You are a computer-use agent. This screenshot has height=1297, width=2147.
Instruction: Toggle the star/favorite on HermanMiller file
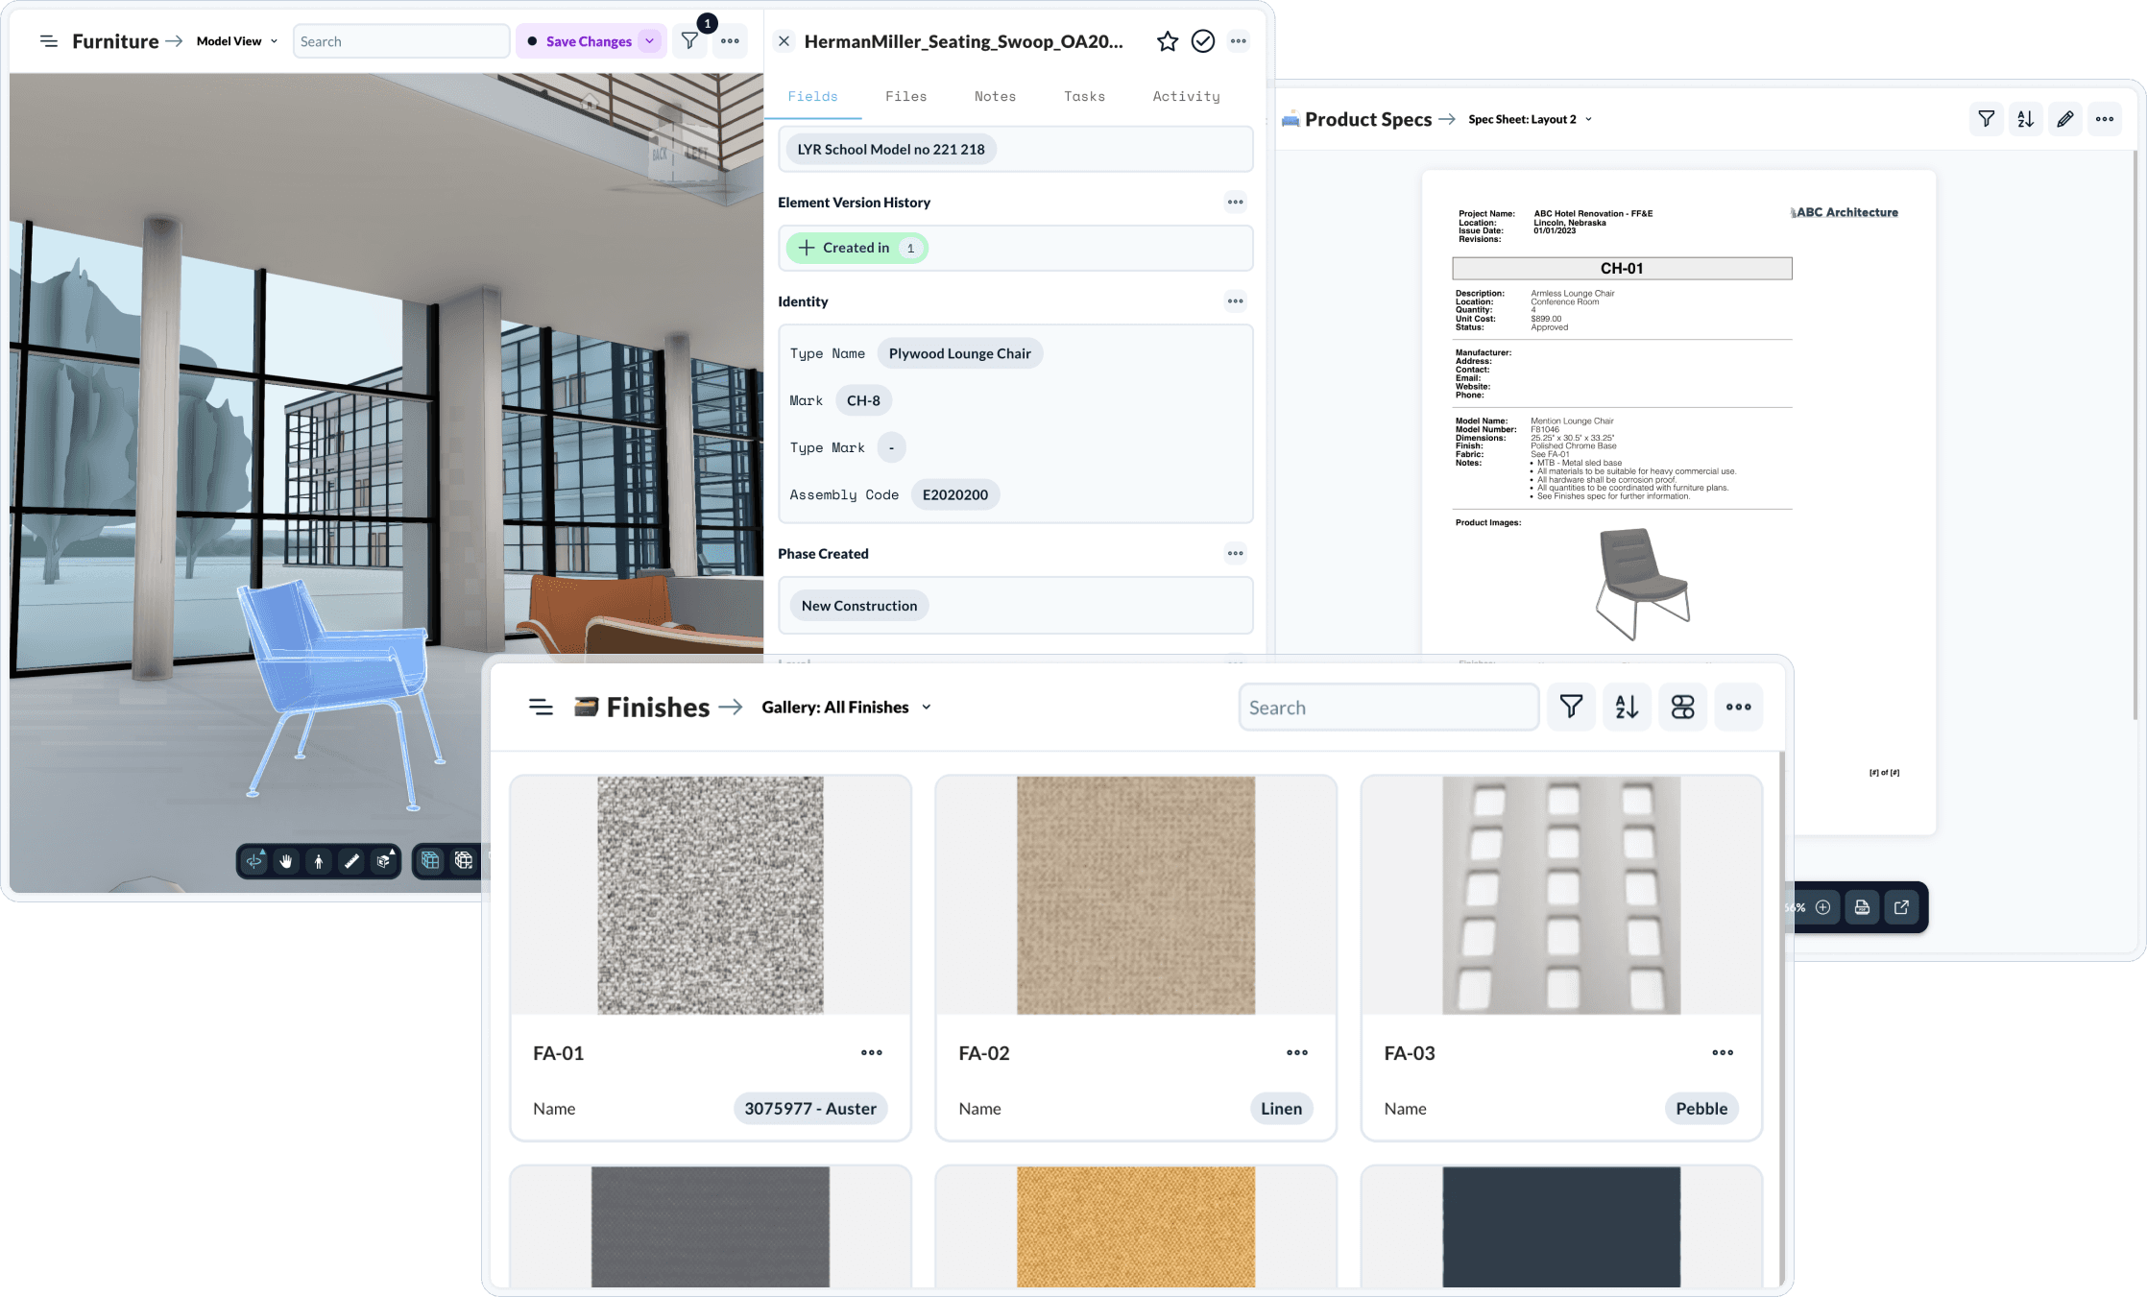[1169, 41]
